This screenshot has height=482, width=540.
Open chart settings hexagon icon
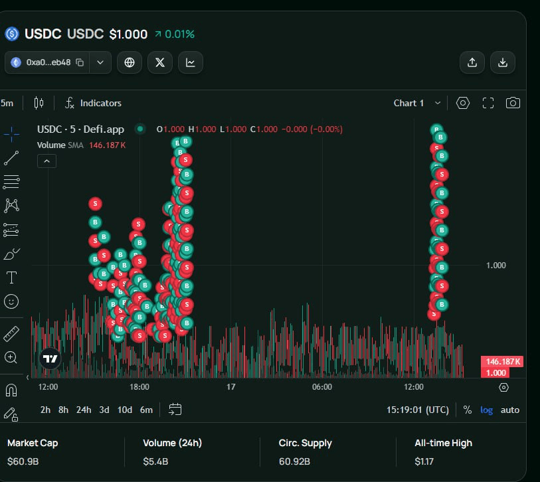tap(463, 103)
